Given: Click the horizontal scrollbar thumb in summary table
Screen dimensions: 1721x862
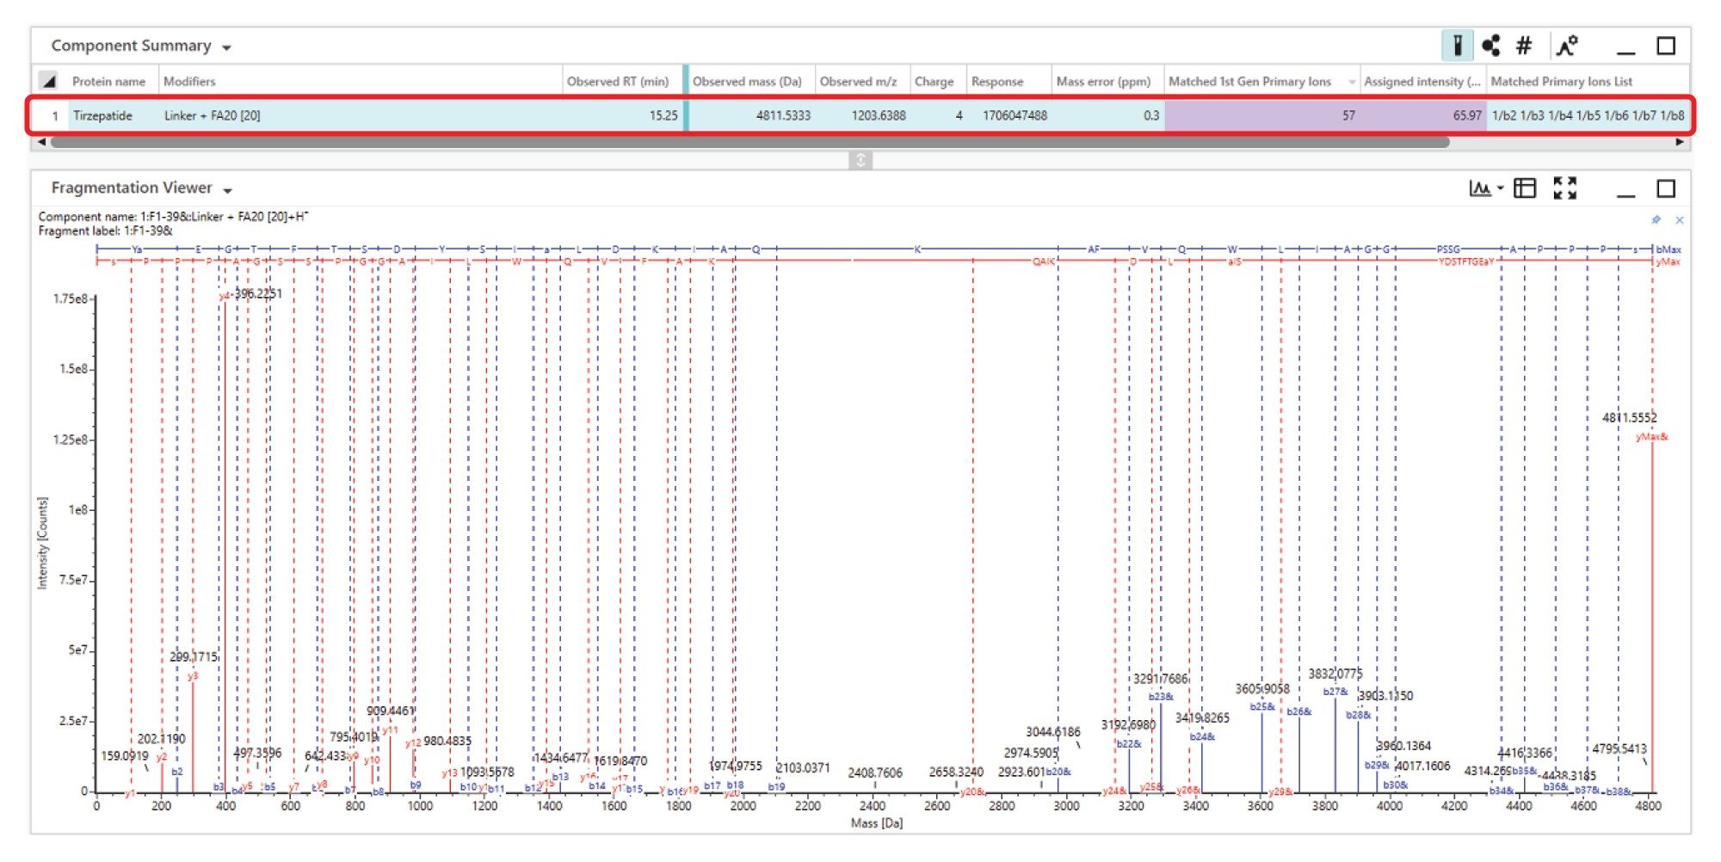Looking at the screenshot, I should tap(749, 142).
